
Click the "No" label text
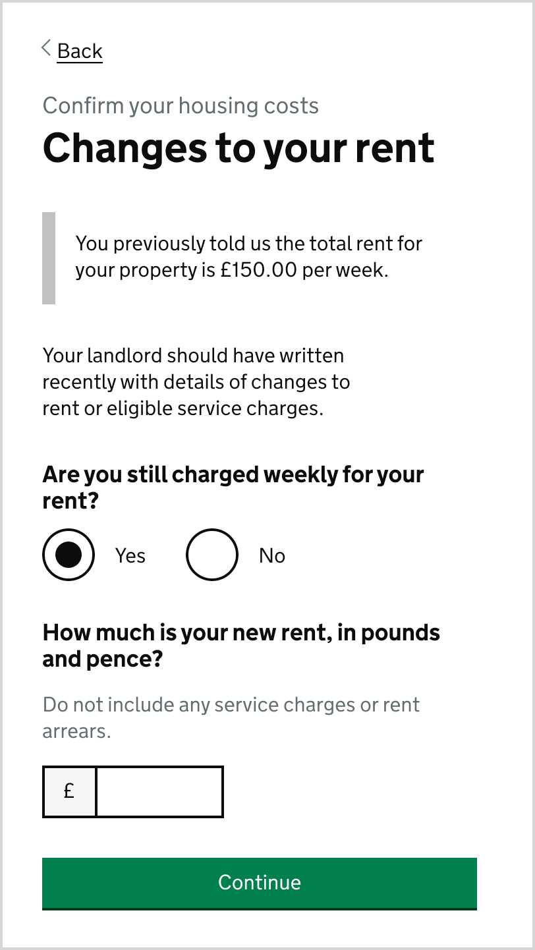click(271, 556)
